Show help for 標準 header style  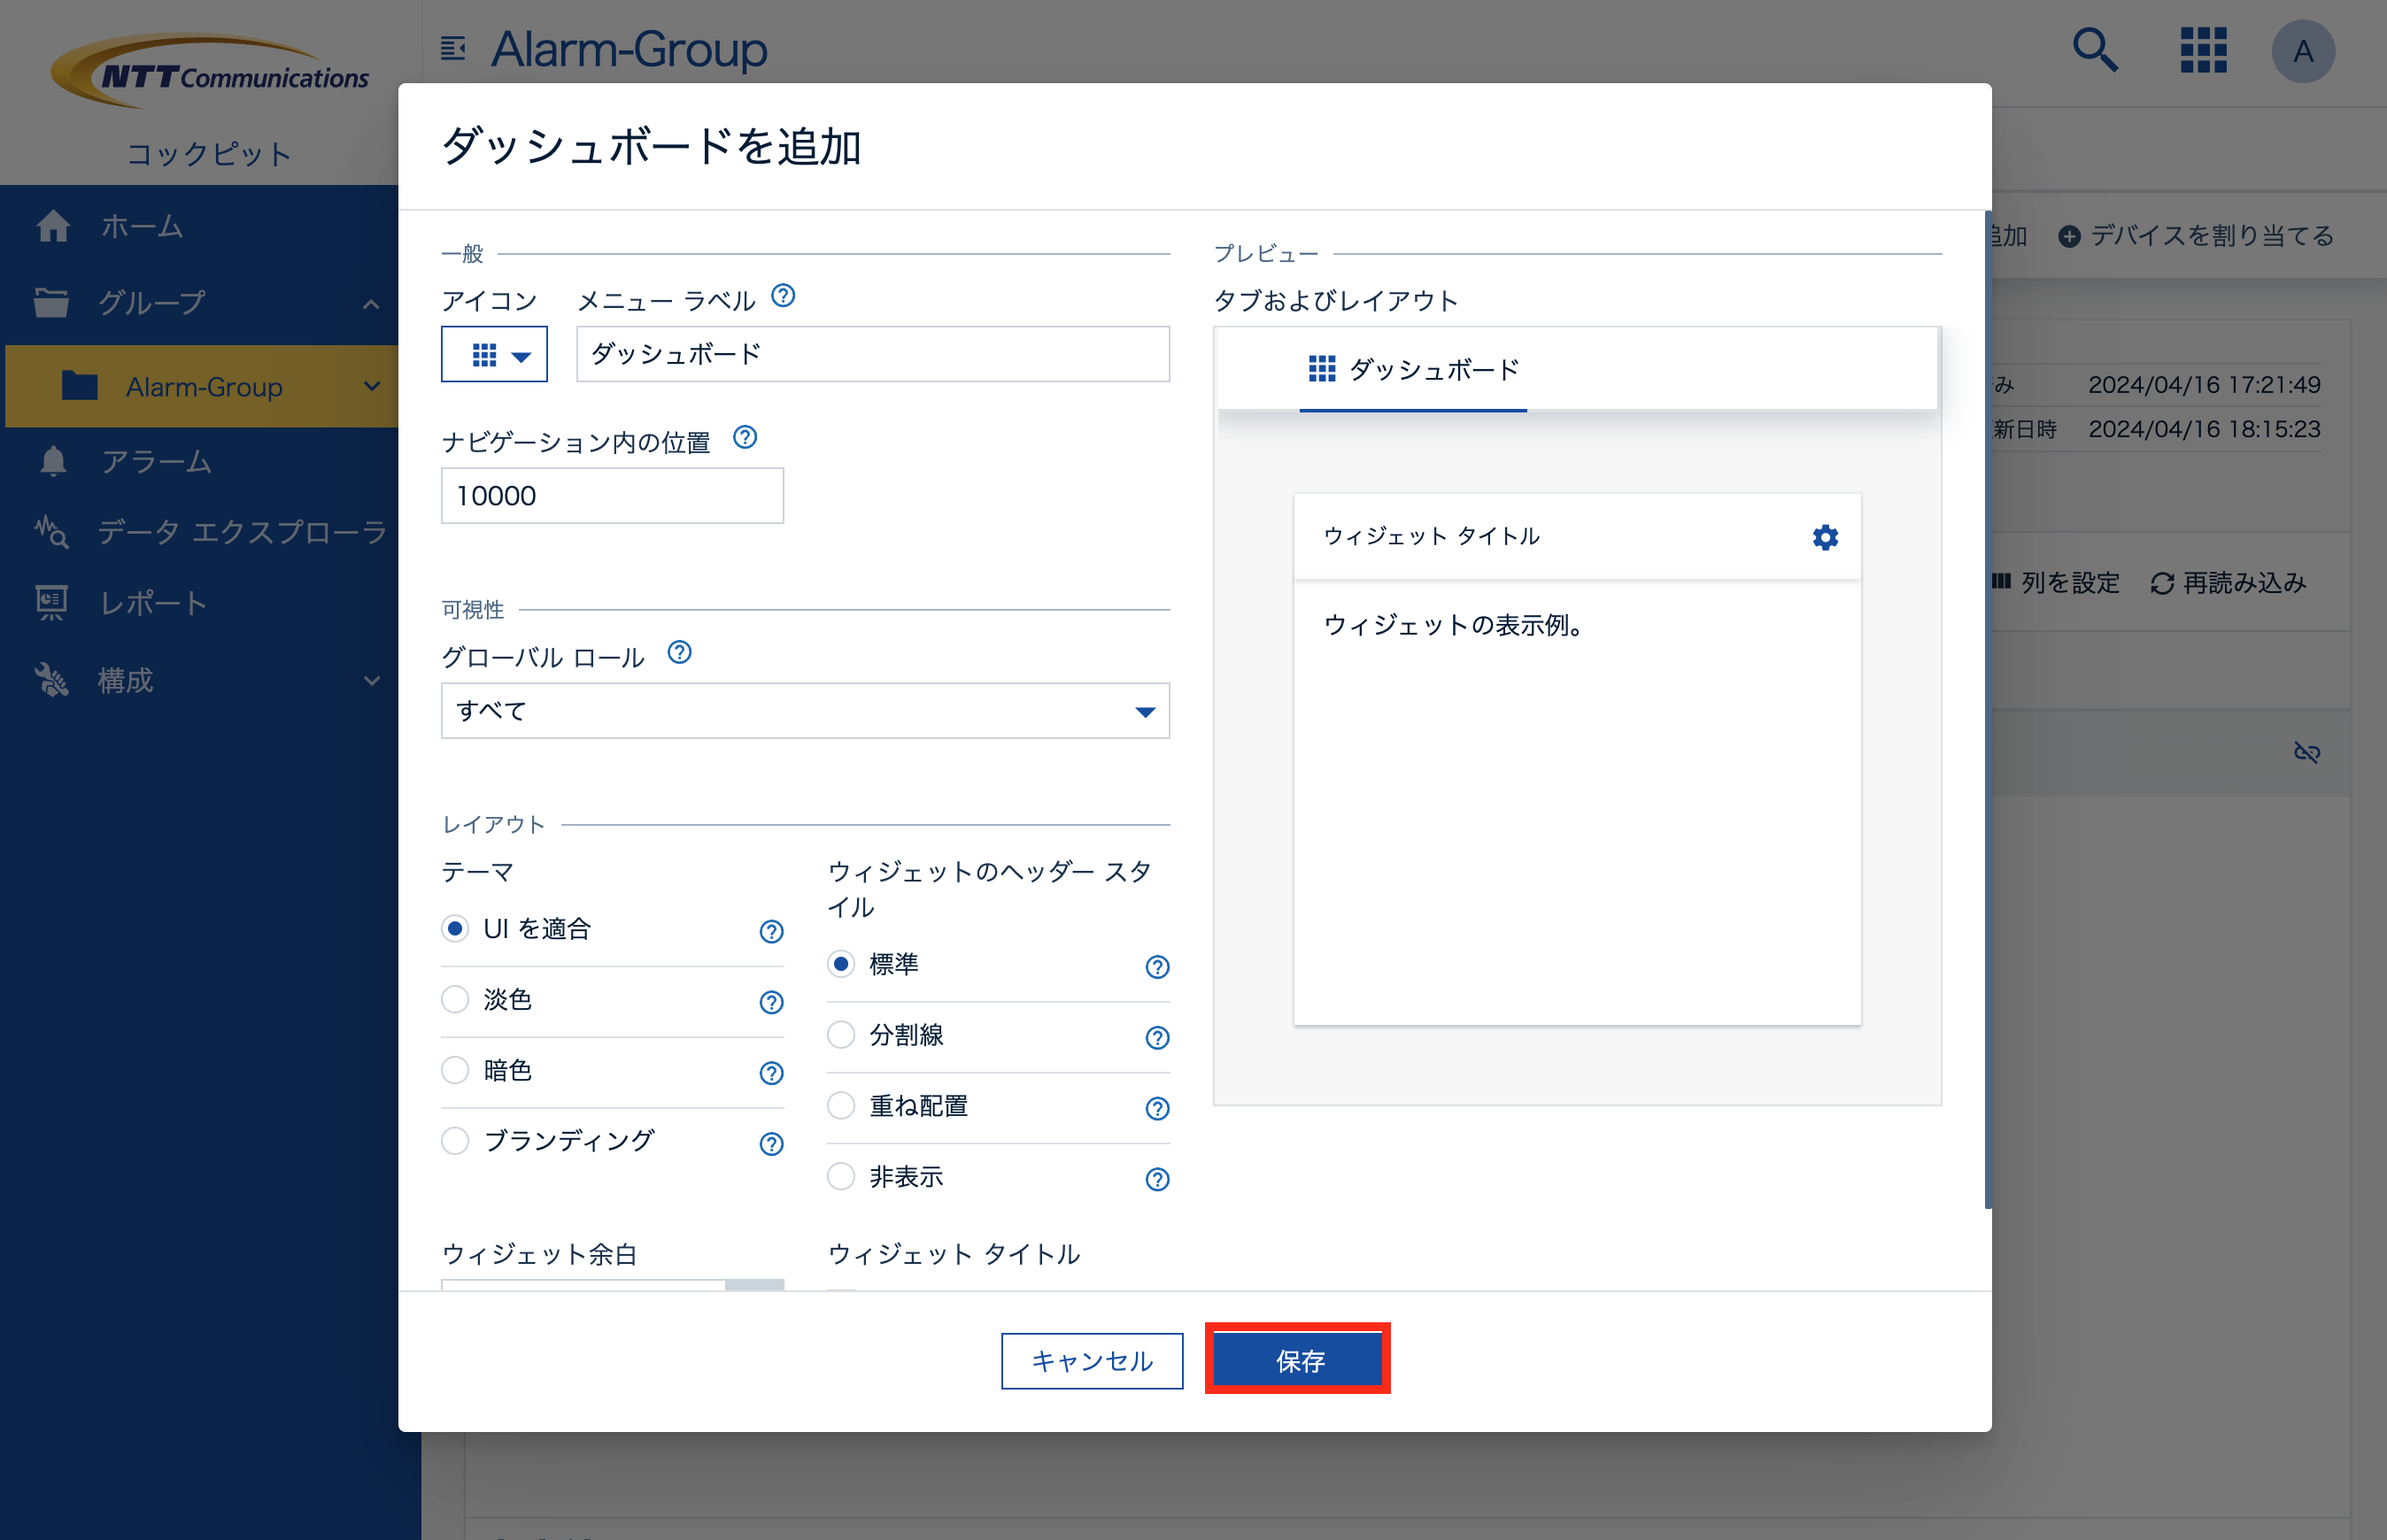coord(1156,967)
